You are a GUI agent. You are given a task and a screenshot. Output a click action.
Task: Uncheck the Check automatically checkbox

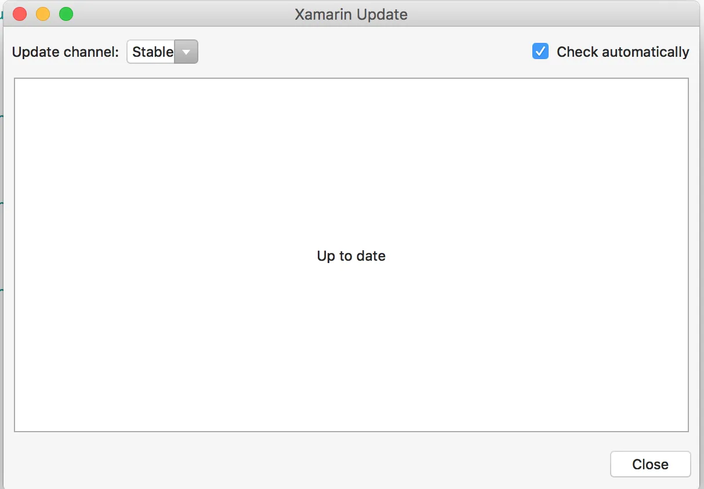pyautogui.click(x=540, y=52)
